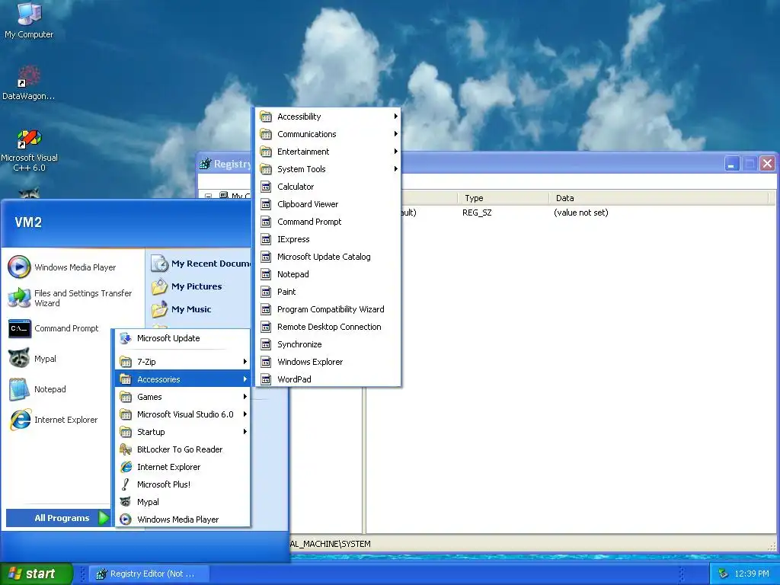Select Registry Editor taskbar button
Image resolution: width=780 pixels, height=585 pixels.
[x=149, y=574]
